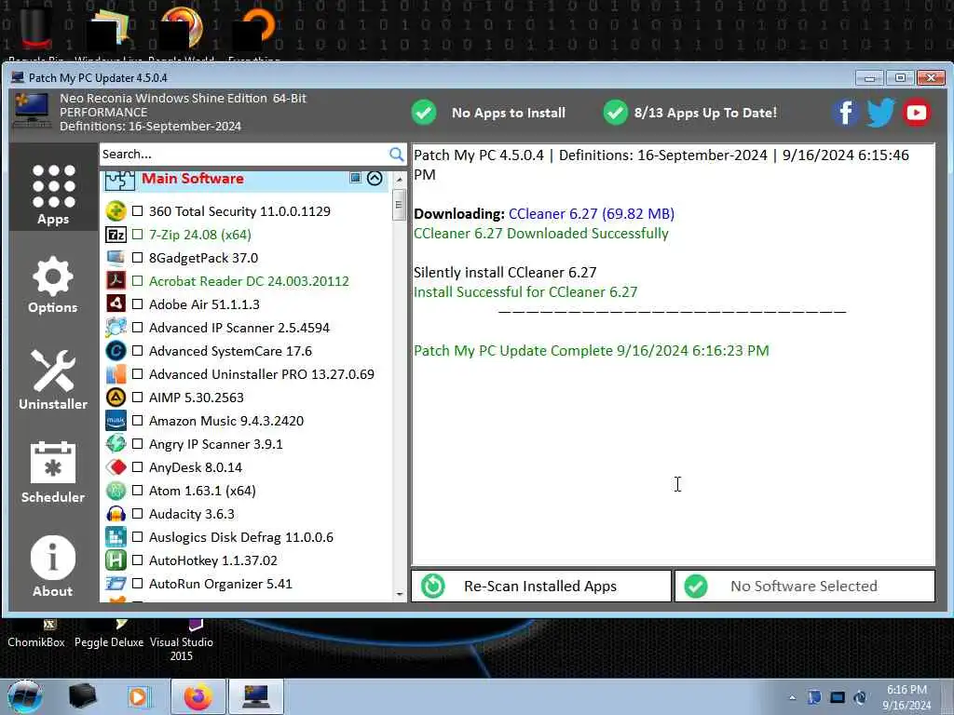
Task: Switch to the Options tab
Action: (53, 285)
